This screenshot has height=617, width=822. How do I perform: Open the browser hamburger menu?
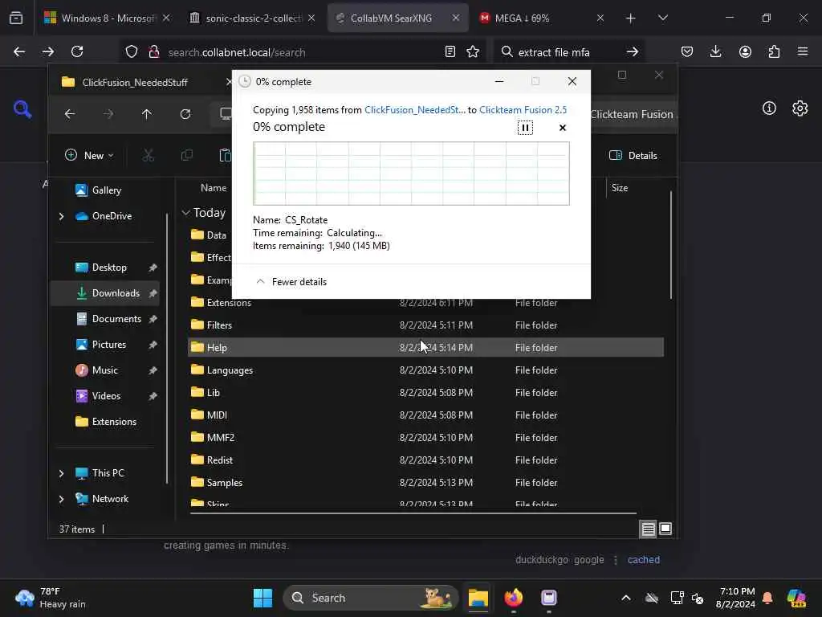803,51
